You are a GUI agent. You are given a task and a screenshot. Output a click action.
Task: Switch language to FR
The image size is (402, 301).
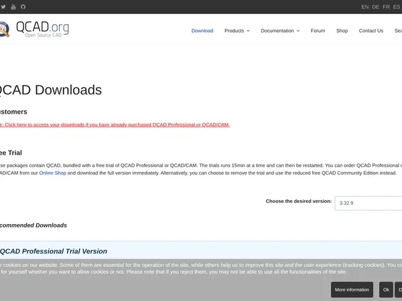pyautogui.click(x=386, y=7)
